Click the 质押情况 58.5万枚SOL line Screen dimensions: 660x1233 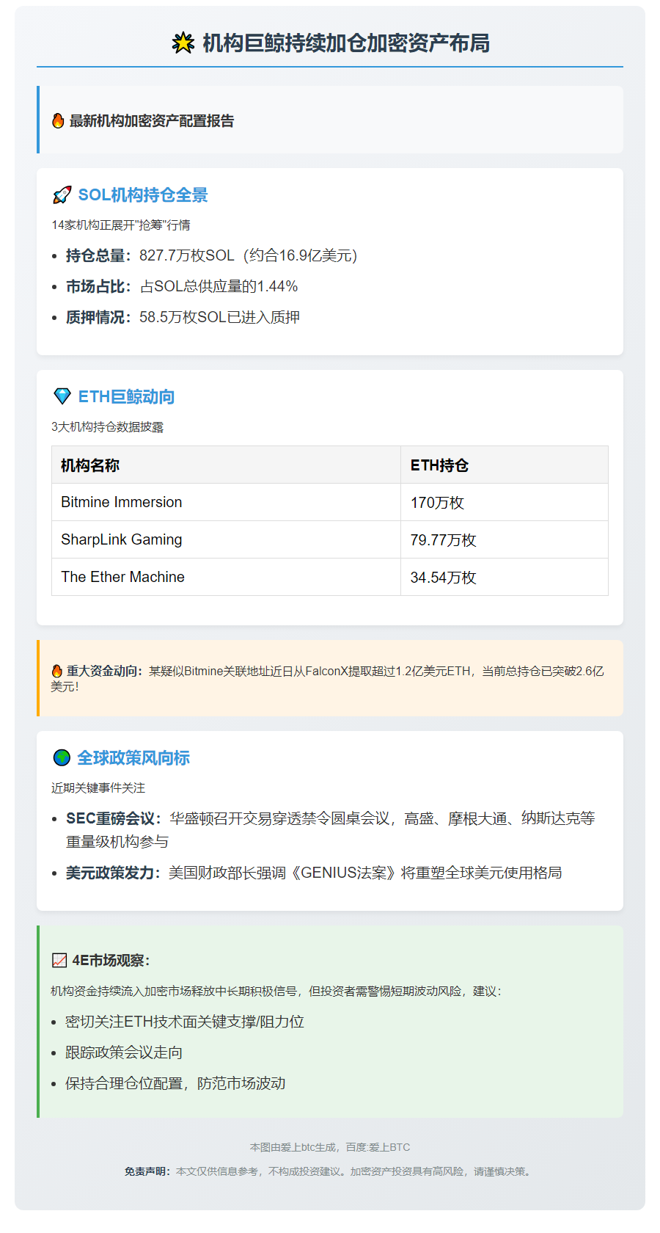pyautogui.click(x=183, y=317)
